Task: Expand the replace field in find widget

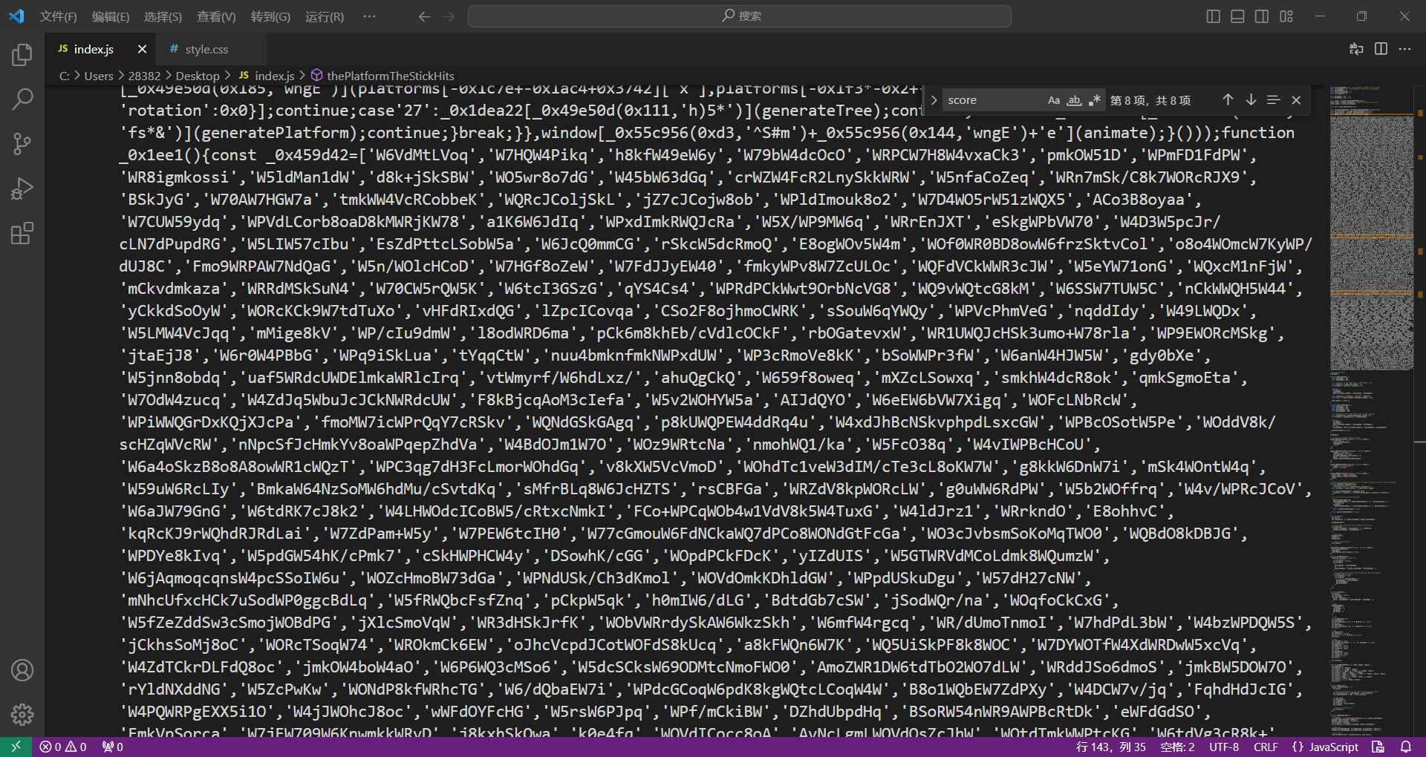Action: 934,100
